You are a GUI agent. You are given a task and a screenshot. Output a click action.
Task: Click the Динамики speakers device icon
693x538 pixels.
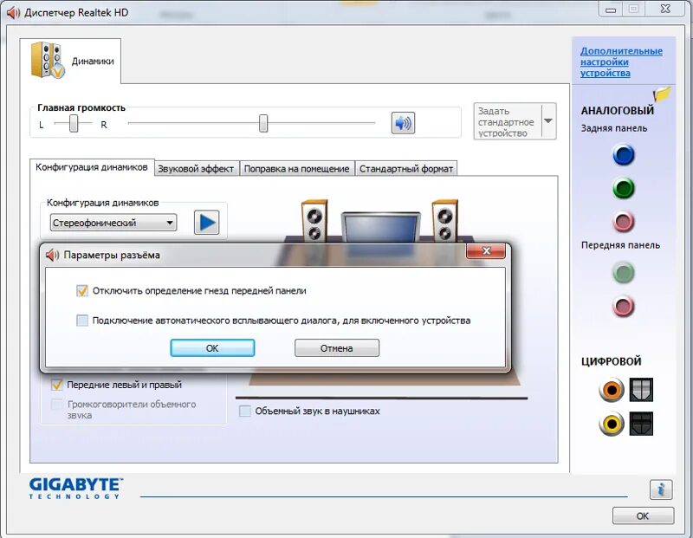pos(48,60)
